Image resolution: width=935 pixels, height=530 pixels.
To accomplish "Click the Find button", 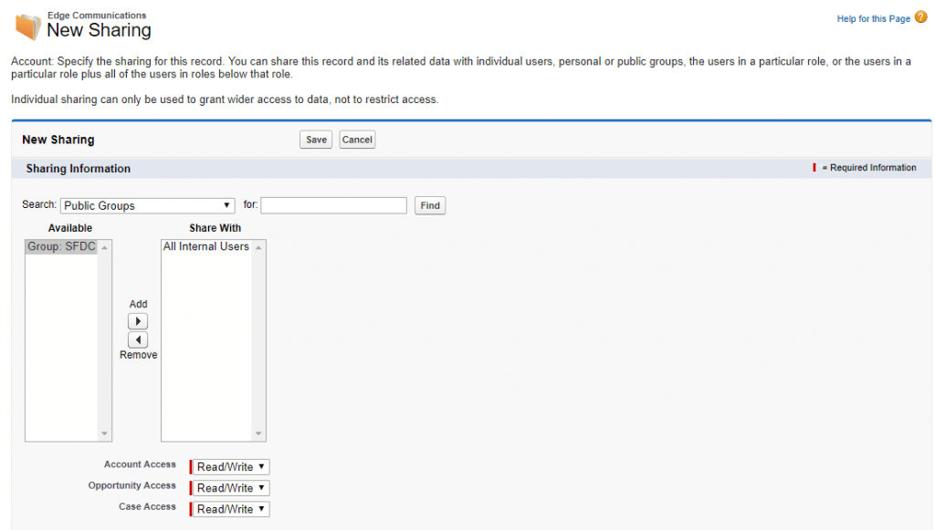I will 429,205.
